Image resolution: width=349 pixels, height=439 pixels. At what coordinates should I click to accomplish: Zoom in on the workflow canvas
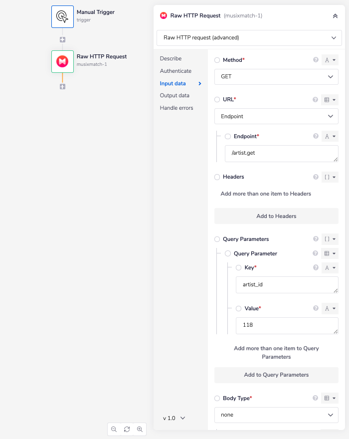[x=140, y=429]
